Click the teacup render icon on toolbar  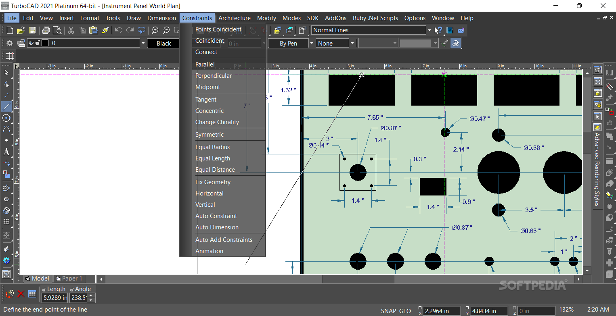pyautogui.click(x=456, y=43)
